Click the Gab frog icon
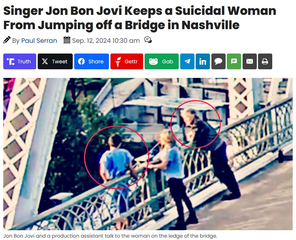 click(x=153, y=62)
